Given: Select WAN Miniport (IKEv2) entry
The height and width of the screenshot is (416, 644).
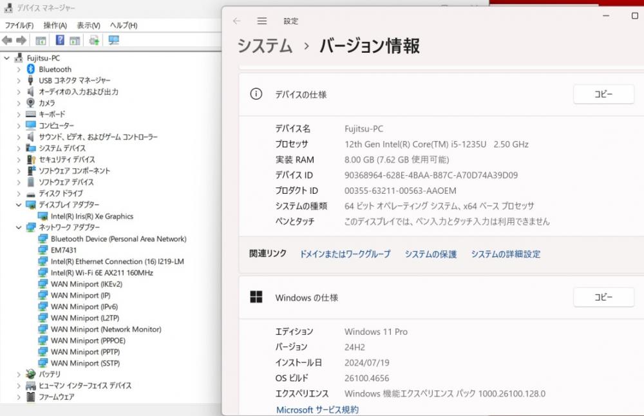Looking at the screenshot, I should click(x=87, y=284).
